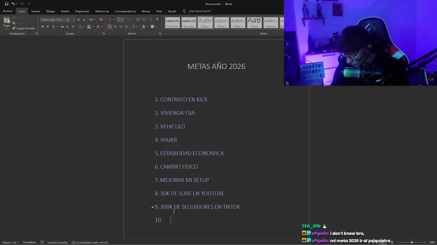This screenshot has height=245, width=437.
Task: Click the ¿Qué desea hacer? search field
Action: tap(200, 11)
